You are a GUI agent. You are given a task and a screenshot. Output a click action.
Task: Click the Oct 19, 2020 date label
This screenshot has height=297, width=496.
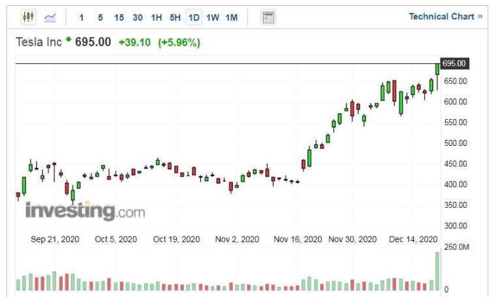coord(176,239)
